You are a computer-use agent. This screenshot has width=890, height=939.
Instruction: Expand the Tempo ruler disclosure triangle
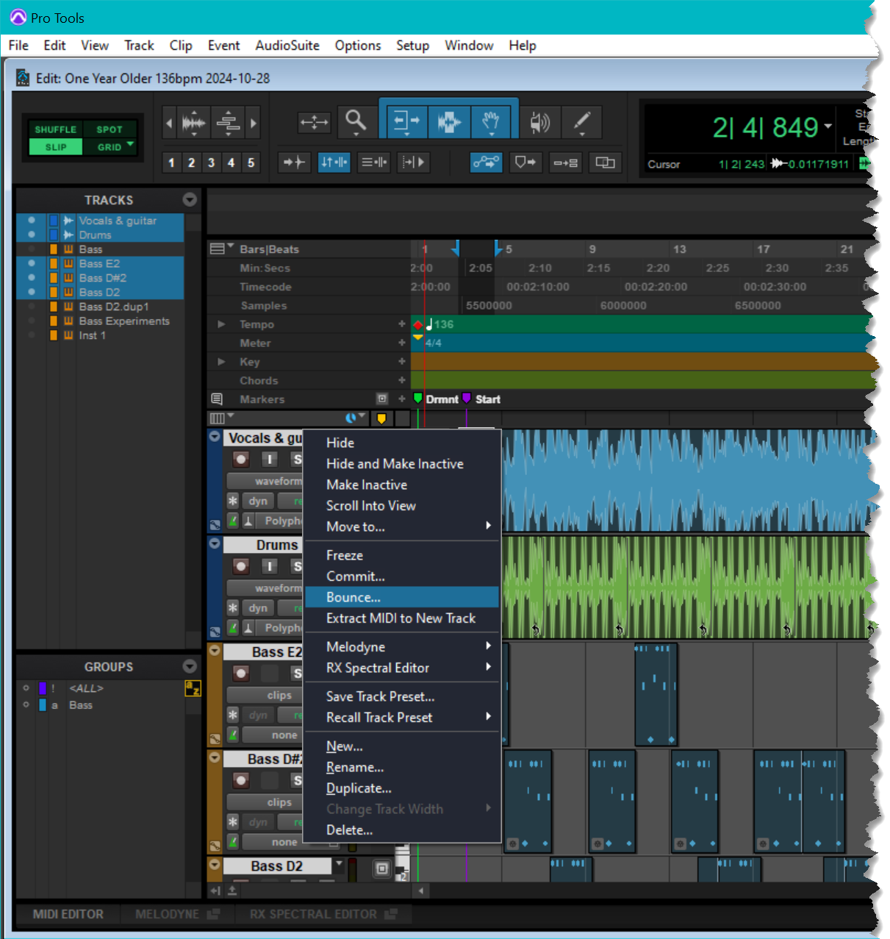[x=221, y=324]
